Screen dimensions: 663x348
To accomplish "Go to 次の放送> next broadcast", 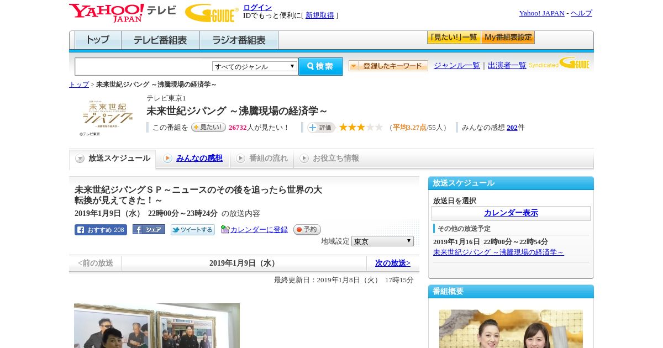I will click(393, 263).
